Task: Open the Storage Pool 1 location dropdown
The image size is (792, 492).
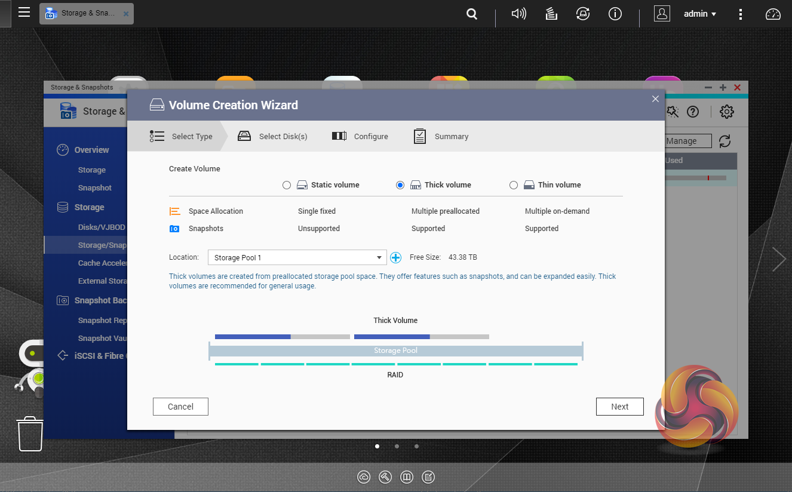Action: click(297, 258)
